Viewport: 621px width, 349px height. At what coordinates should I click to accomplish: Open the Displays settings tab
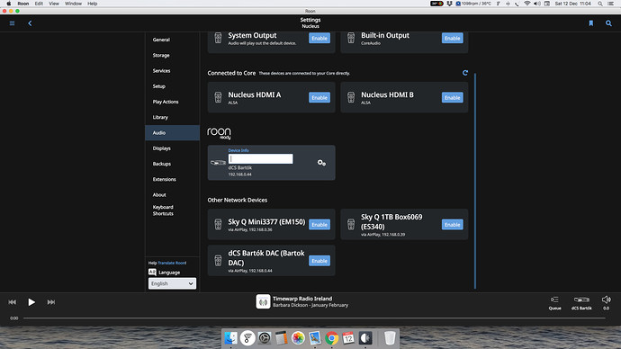coord(172,148)
